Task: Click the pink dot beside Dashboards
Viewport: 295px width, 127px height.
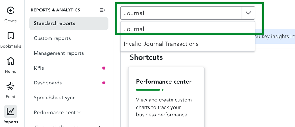Action: pyautogui.click(x=104, y=83)
